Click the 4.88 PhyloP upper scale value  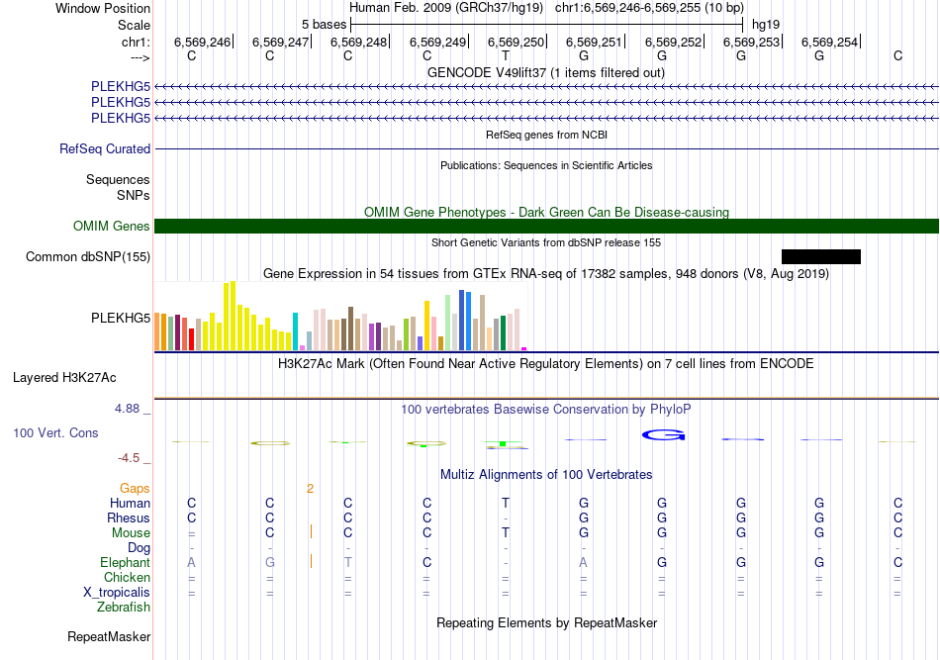127,409
